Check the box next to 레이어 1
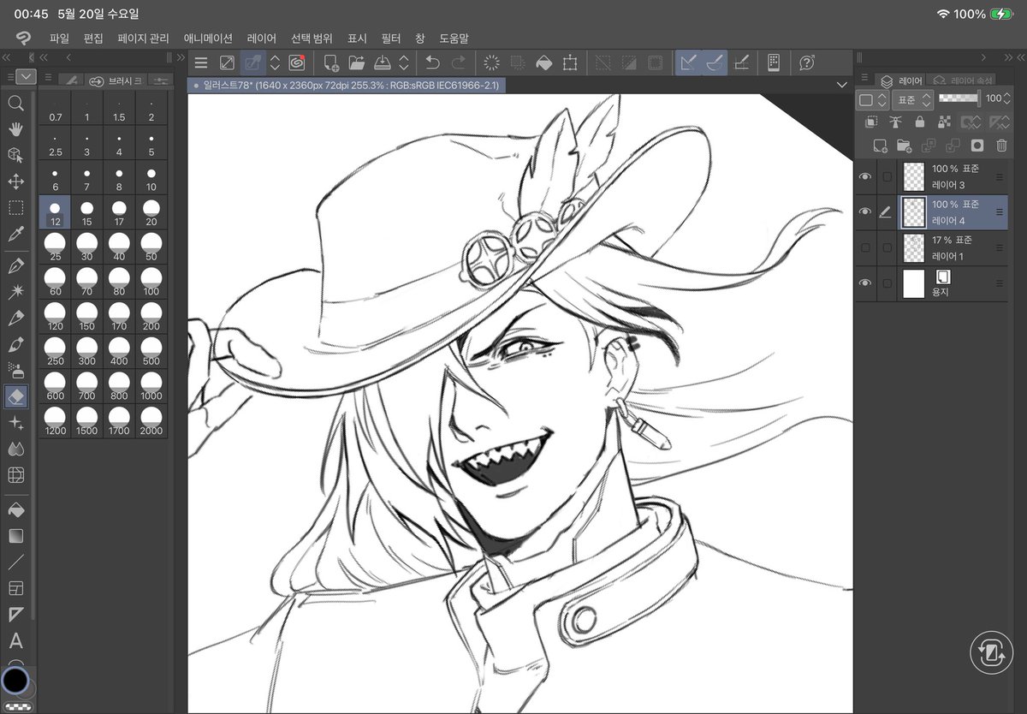The image size is (1027, 714). tap(887, 247)
